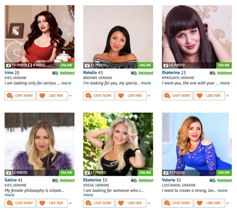Click the camera icon on Galina's photo
237x213 pixels.
coord(9,173)
